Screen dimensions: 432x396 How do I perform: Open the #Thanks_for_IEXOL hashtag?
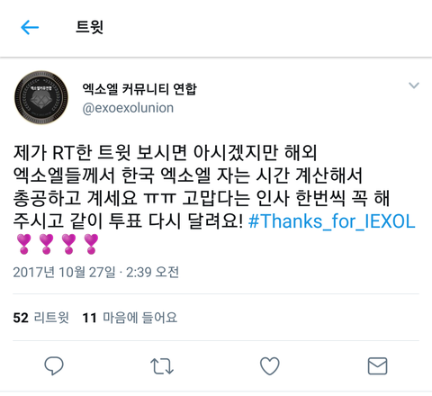coord(332,221)
